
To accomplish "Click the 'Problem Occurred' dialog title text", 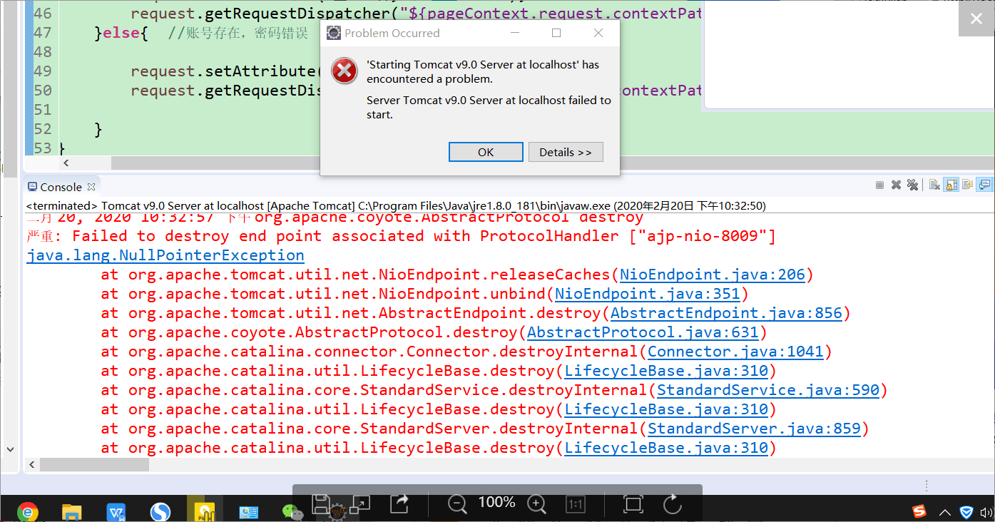I will pos(392,33).
